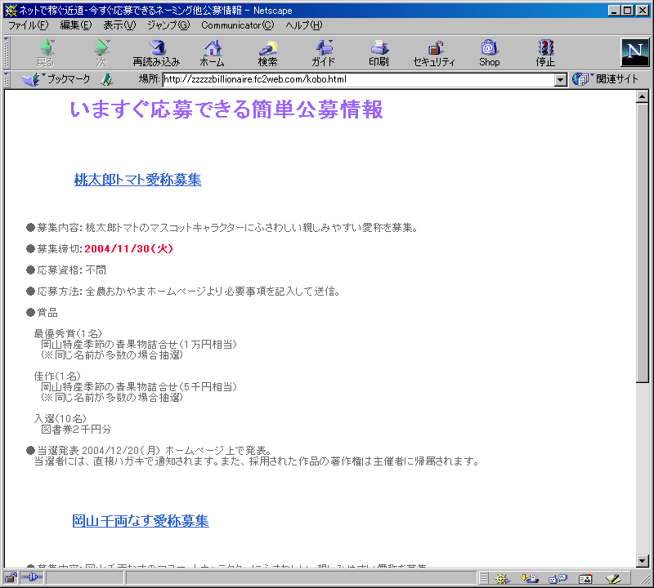The height and width of the screenshot is (588, 654).
Task: Click the scrollbar down arrow
Action: (643, 561)
